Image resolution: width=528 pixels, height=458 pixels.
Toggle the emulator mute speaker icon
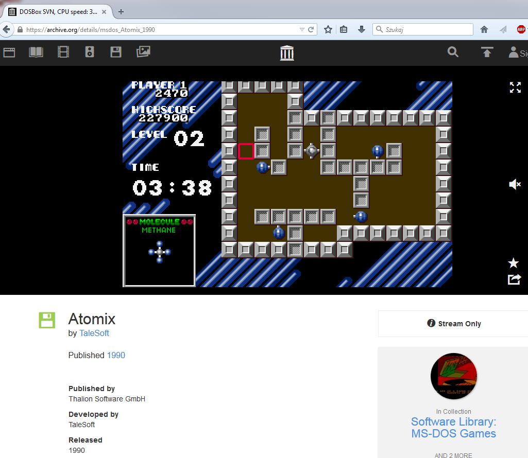515,184
